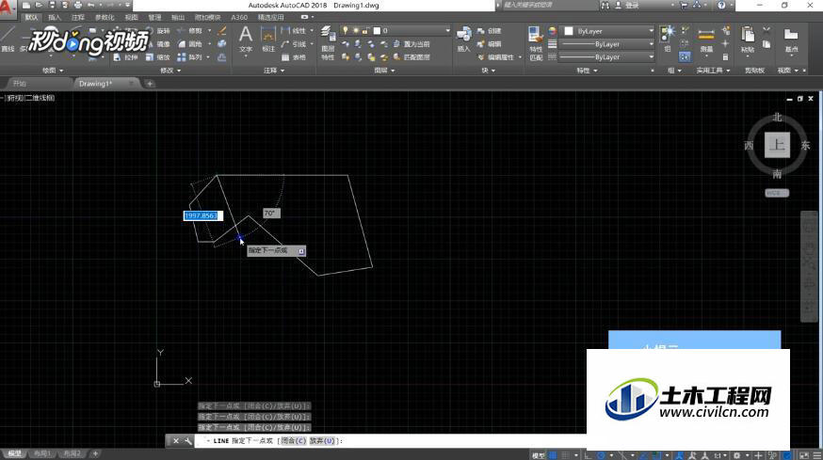Click the 放弃(U) command option
The width and height of the screenshot is (823, 460).
(x=322, y=441)
